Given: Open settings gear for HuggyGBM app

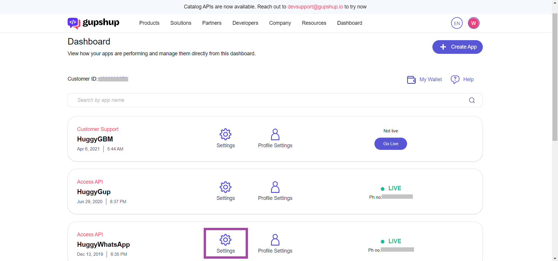Looking at the screenshot, I should coord(226,134).
